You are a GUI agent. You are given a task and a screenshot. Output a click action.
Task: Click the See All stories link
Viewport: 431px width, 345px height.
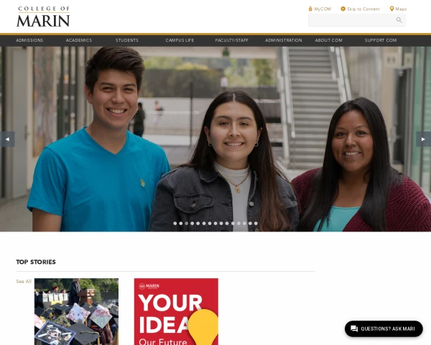(24, 281)
